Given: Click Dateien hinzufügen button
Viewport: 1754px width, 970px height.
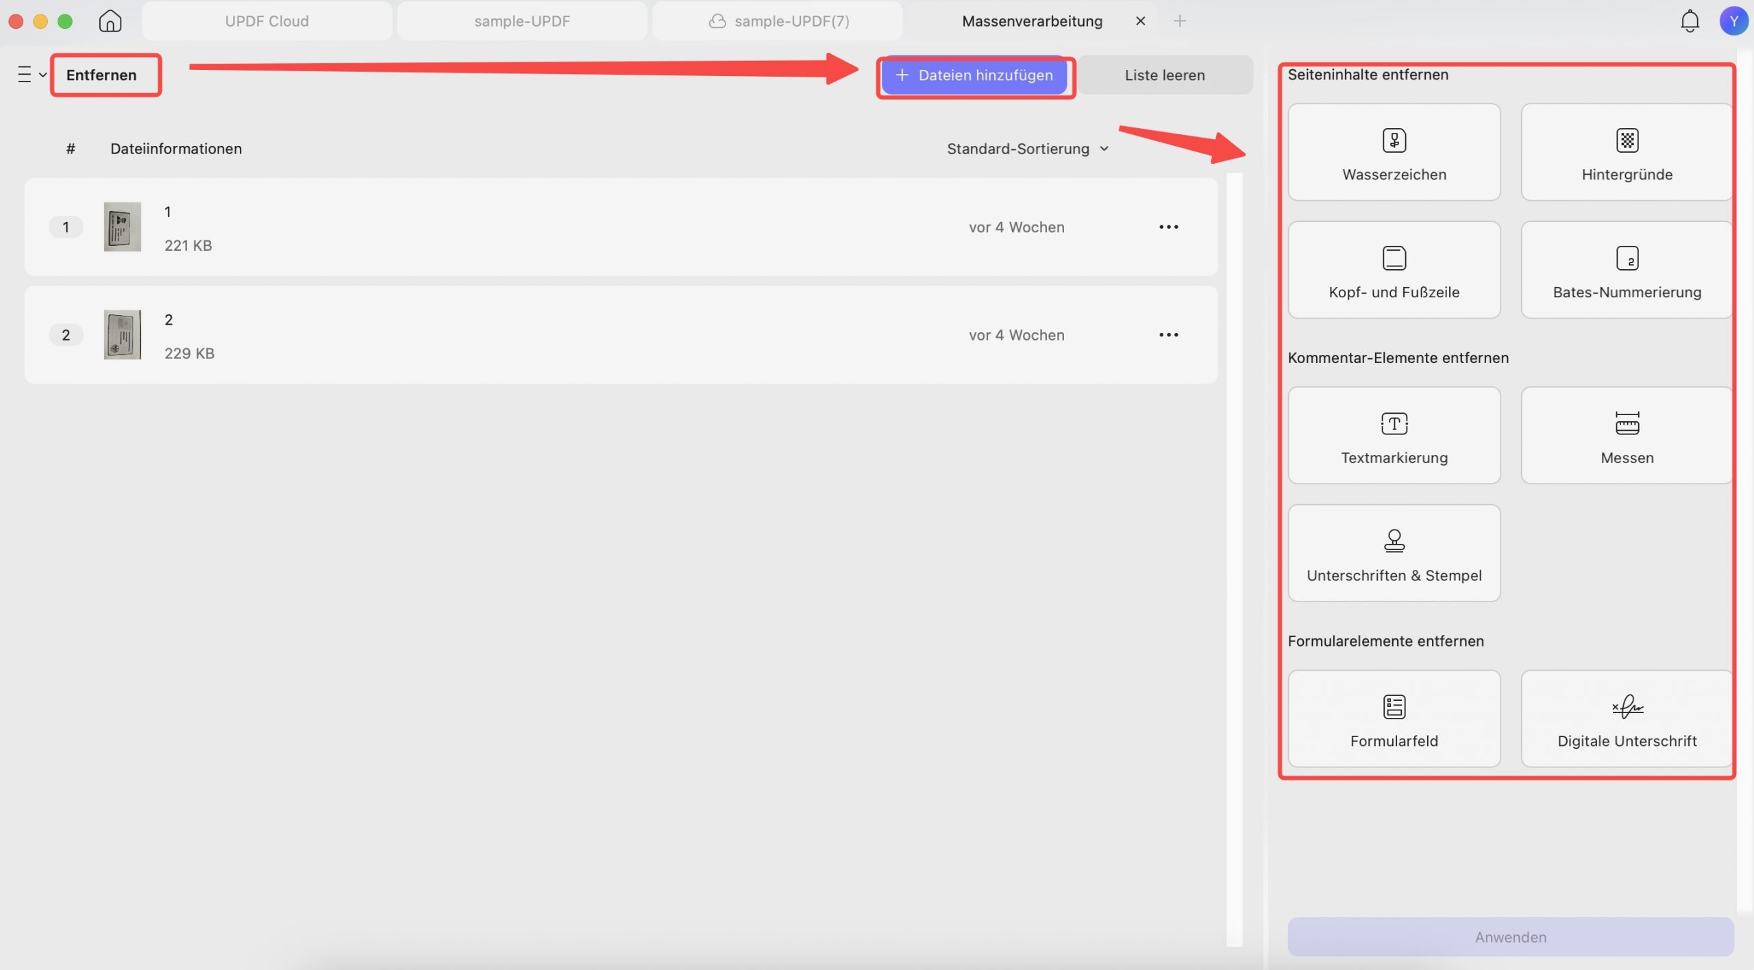Looking at the screenshot, I should 974,75.
